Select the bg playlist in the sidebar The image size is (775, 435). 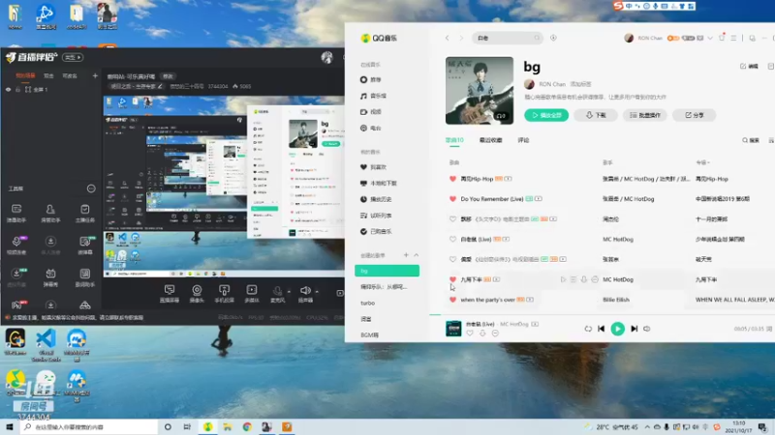coord(387,271)
